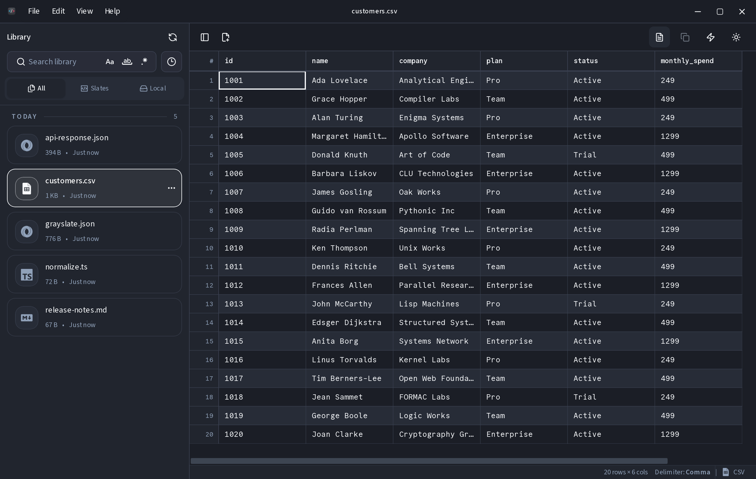
Task: Minimize the customers.csv window
Action: pyautogui.click(x=698, y=11)
